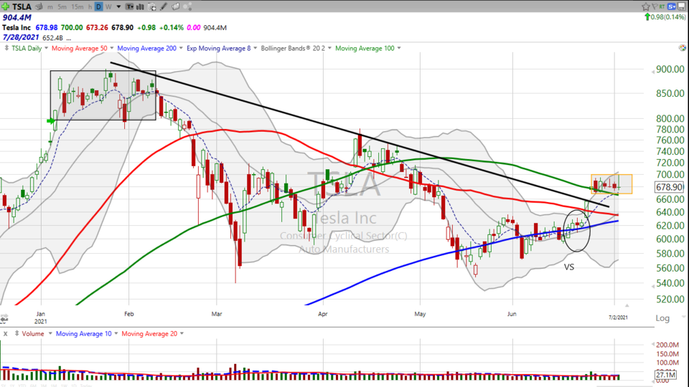
Task: Open the chart color palette icon
Action: pyautogui.click(x=682, y=47)
